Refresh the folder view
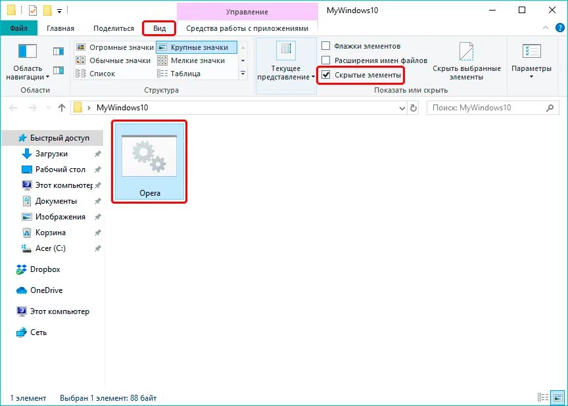 coord(414,108)
